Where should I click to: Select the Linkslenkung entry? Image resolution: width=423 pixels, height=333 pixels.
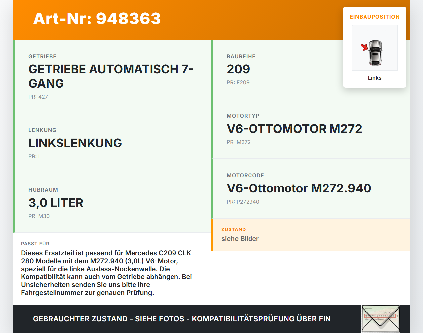click(75, 143)
